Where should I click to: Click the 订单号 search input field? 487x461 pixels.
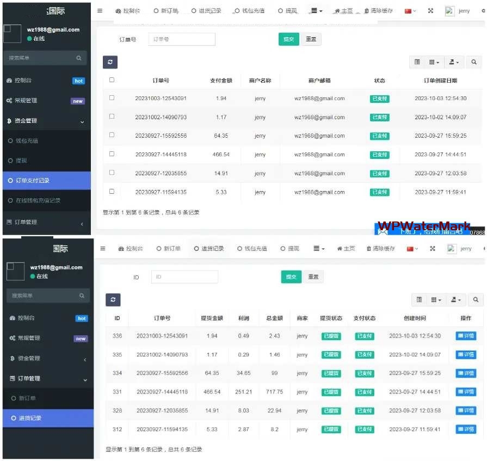pyautogui.click(x=182, y=39)
